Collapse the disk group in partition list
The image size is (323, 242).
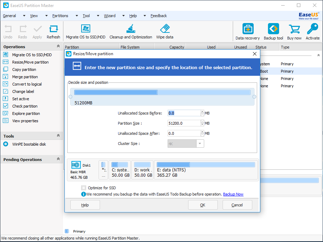tap(318, 55)
